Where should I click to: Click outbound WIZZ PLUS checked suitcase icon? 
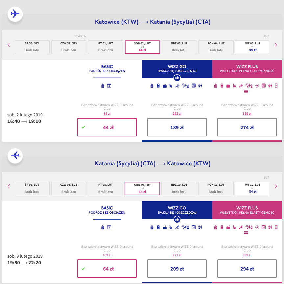coord(228,86)
